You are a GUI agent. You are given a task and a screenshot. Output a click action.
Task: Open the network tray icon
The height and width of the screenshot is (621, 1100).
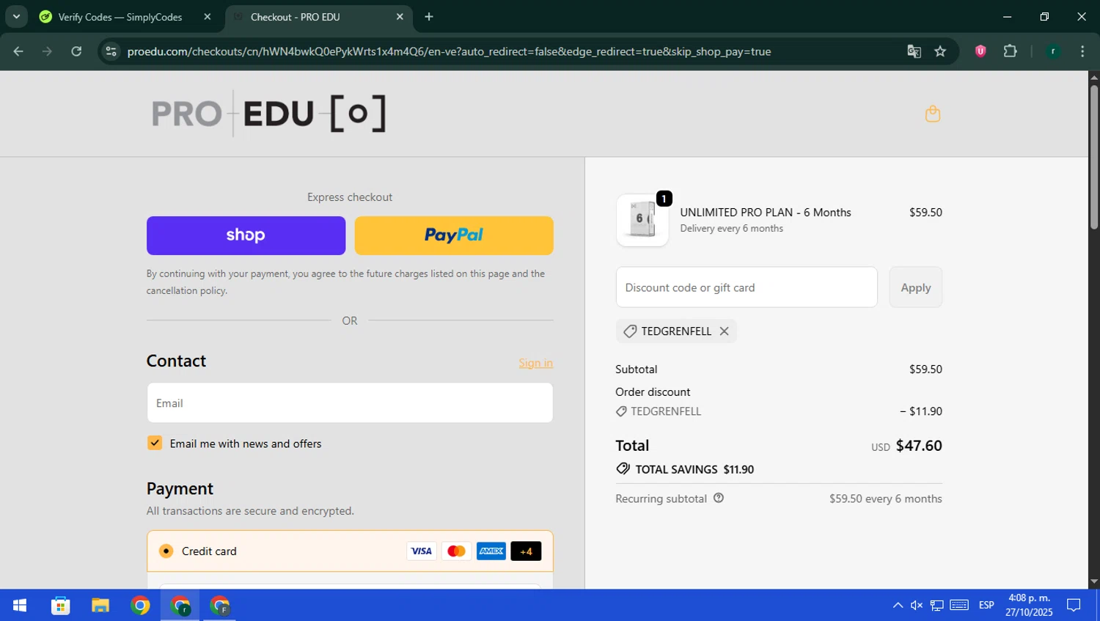click(937, 605)
